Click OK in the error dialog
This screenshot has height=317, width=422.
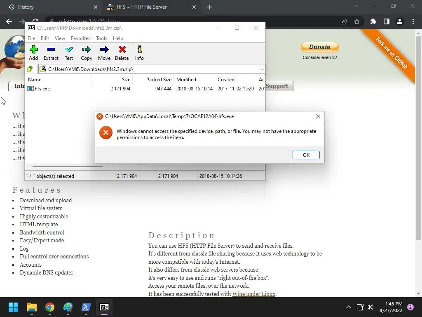coord(306,155)
